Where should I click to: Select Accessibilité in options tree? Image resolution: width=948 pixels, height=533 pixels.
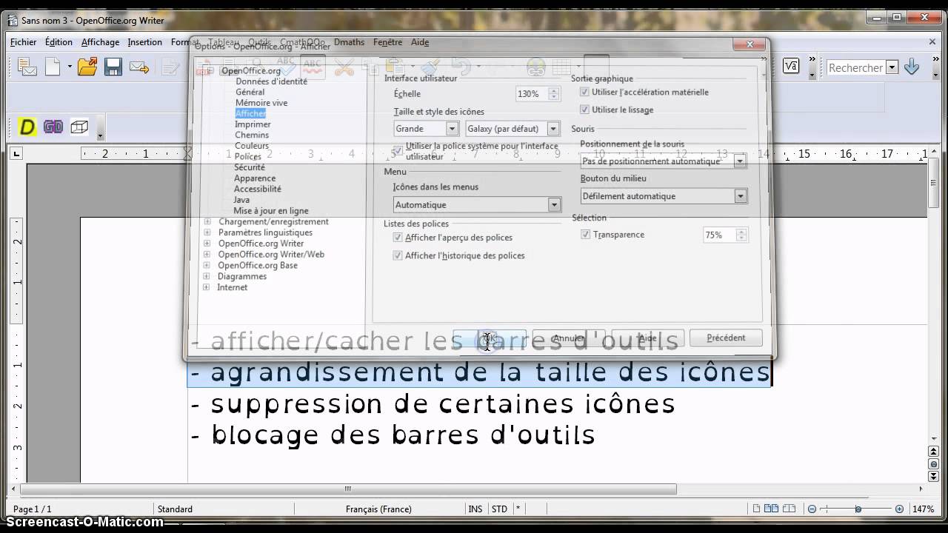[258, 189]
